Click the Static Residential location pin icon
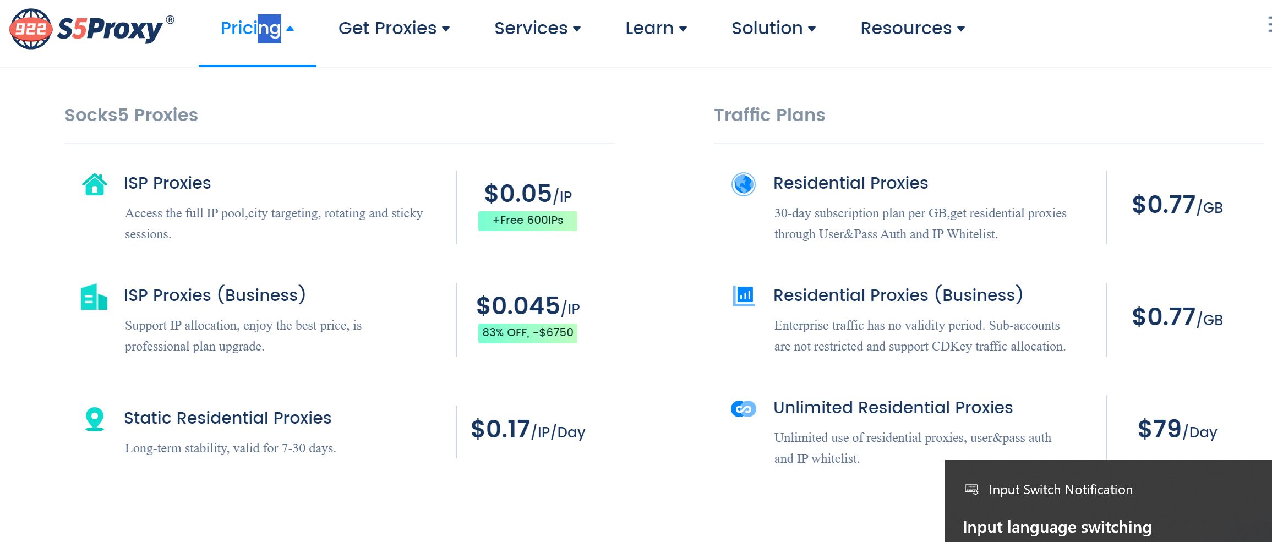The height and width of the screenshot is (542, 1272). (95, 419)
